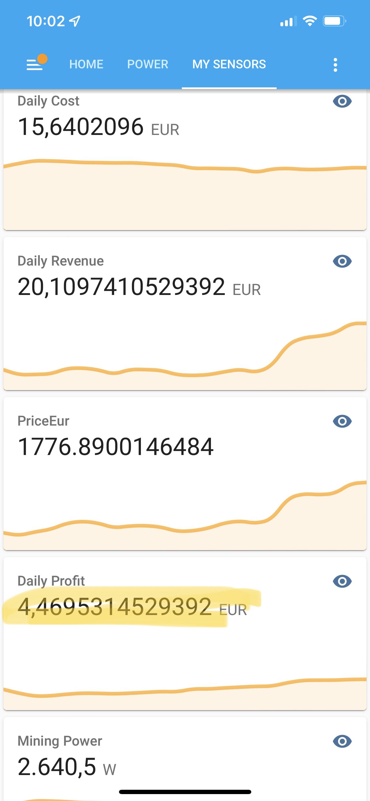Open the highlighted Daily Profit value
The image size is (370, 801).
pyautogui.click(x=115, y=607)
